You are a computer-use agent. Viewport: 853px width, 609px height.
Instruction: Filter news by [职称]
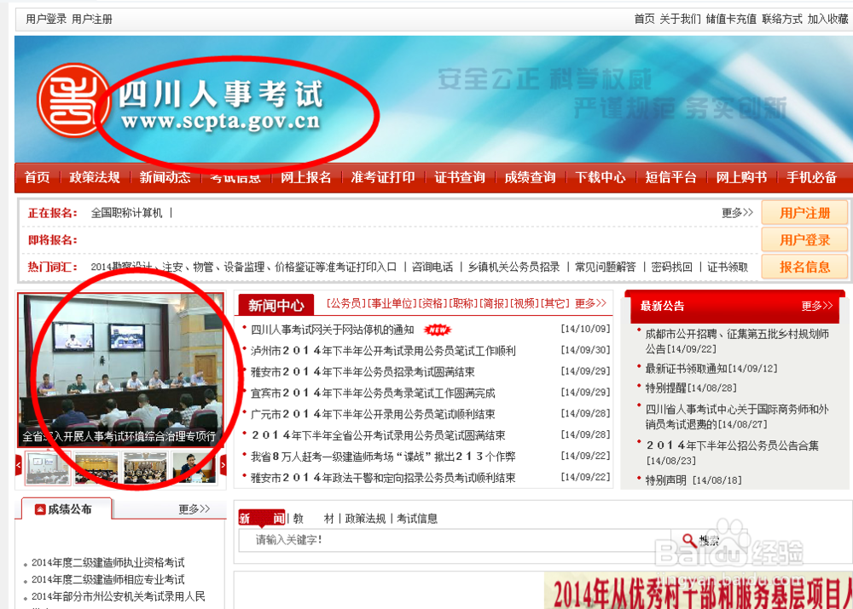(463, 303)
